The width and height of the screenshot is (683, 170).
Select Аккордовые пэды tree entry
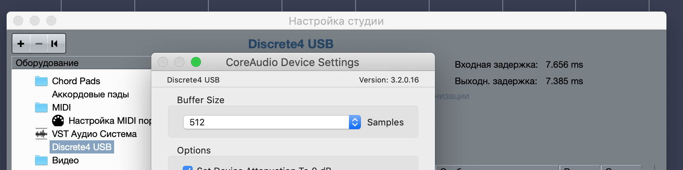click(x=91, y=94)
